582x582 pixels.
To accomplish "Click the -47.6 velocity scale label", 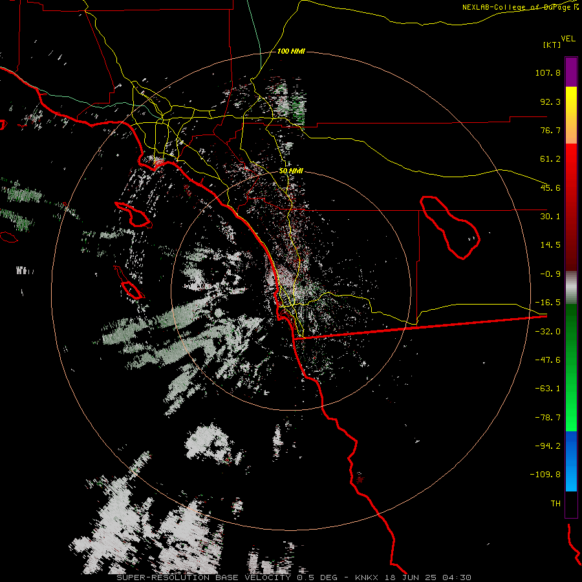I will 548,360.
